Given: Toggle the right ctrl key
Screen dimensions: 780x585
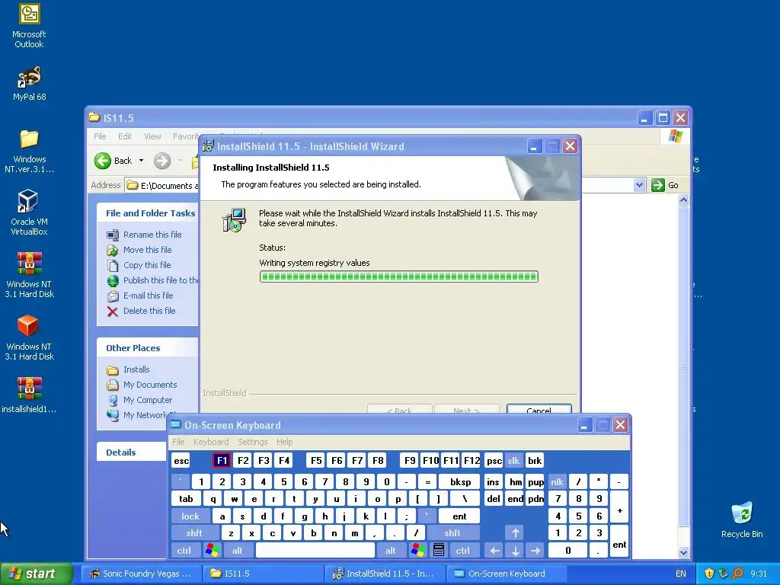Looking at the screenshot, I should pos(462,550).
